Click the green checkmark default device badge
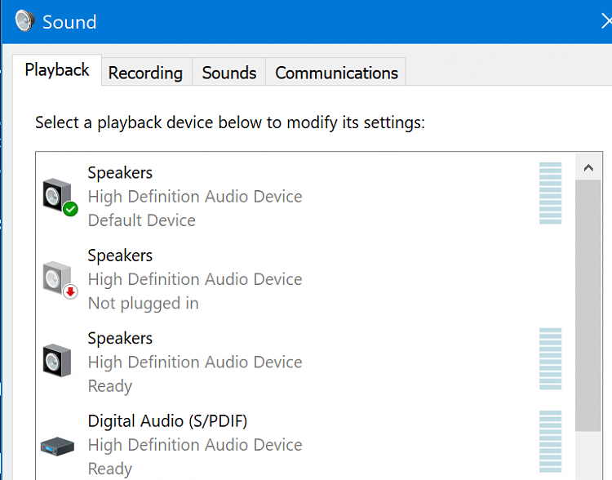This screenshot has width=612, height=480. 71,209
